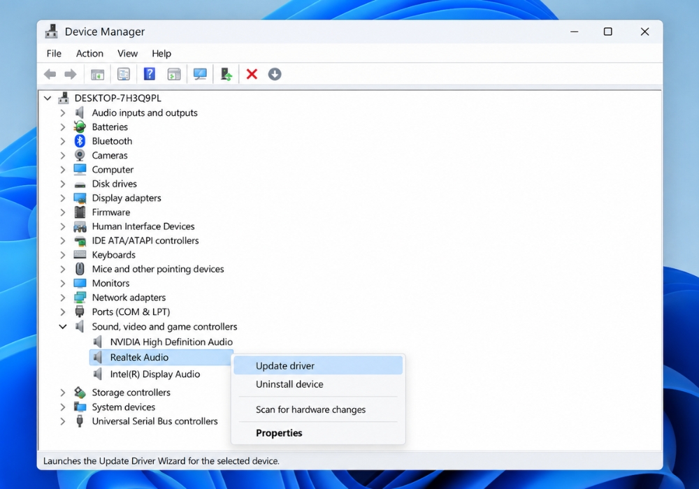Select the DESKTOP-7H3Q9PL computer name
The width and height of the screenshot is (699, 489).
pos(117,98)
